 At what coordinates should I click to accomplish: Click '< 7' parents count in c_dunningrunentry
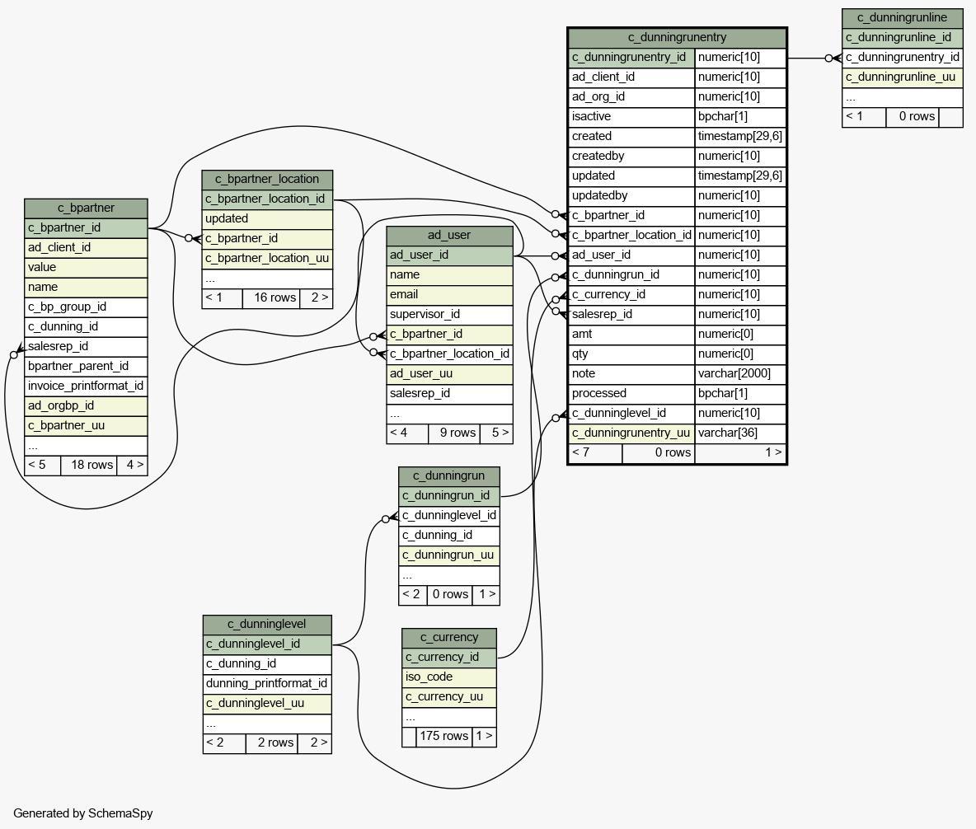coord(595,453)
